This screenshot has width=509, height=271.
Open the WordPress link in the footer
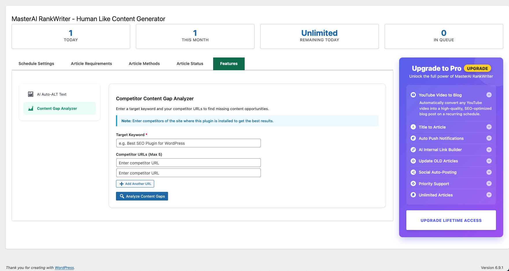[64, 268]
